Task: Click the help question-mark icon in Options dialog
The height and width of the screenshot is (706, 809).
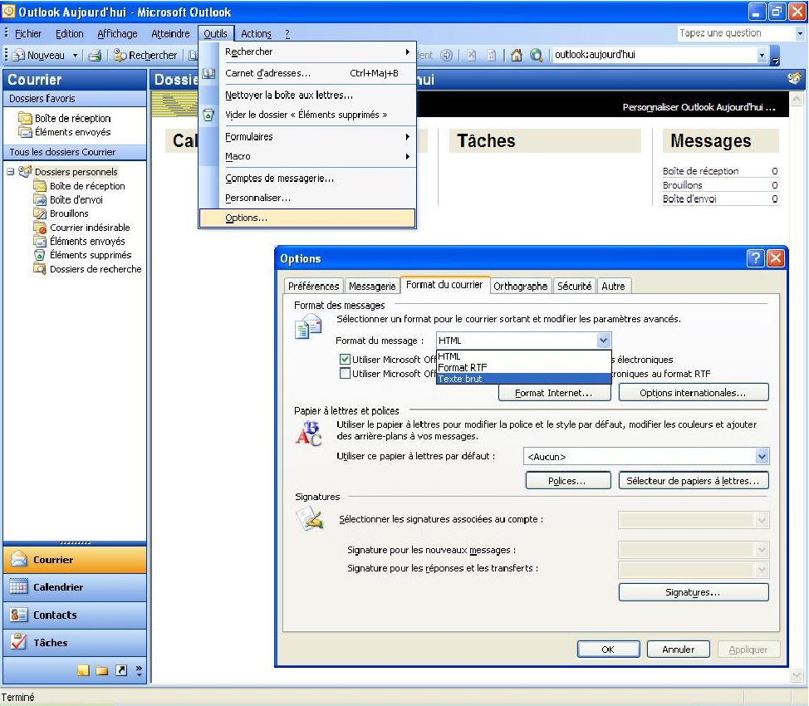Action: 755,258
